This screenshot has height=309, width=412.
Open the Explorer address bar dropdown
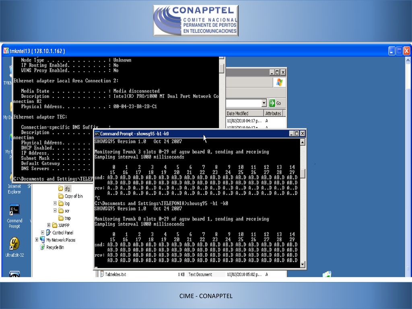coord(264,103)
